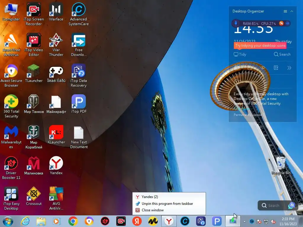Open iTop Data Recovery from the taskbar
The width and height of the screenshot is (303, 227).
pyautogui.click(x=201, y=221)
